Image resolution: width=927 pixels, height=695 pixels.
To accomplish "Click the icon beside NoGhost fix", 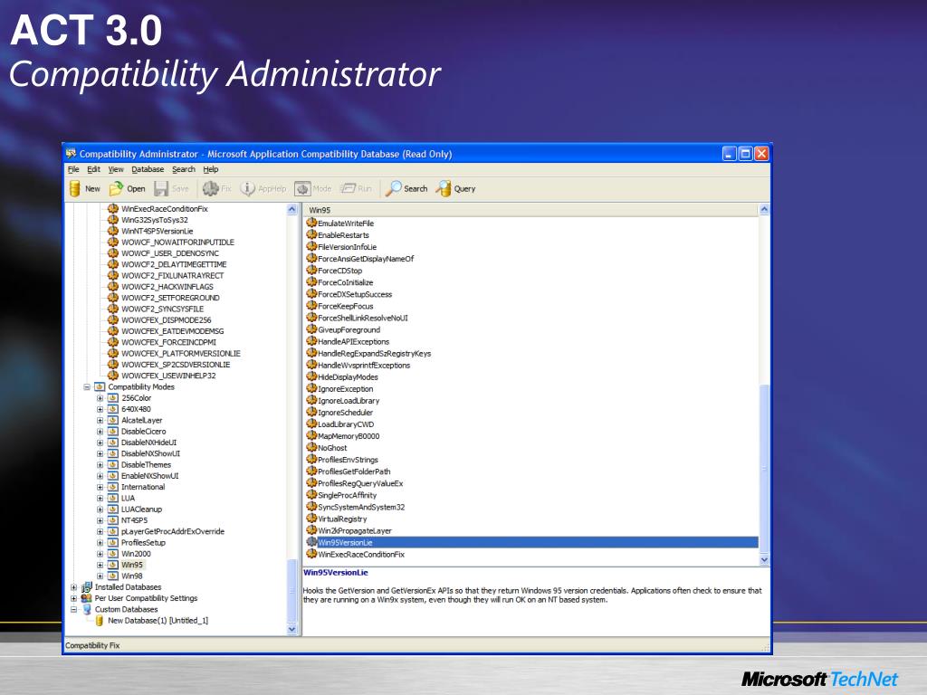I will 311,447.
